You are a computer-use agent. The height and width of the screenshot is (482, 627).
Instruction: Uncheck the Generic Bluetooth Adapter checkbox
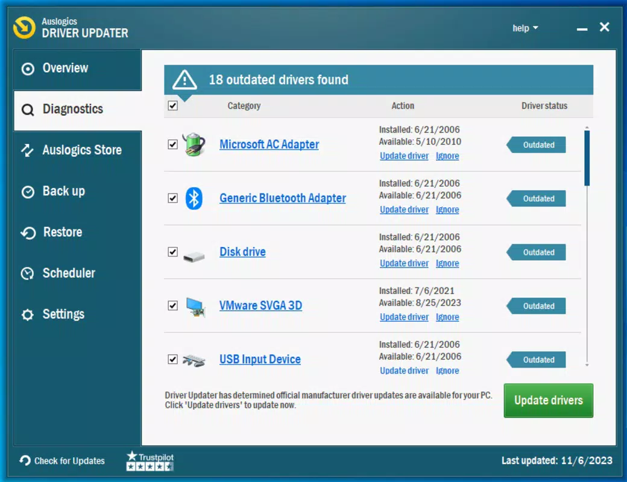coord(173,198)
